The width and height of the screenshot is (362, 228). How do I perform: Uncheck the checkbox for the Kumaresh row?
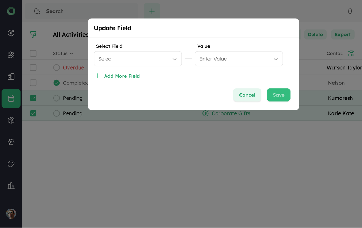[33, 98]
